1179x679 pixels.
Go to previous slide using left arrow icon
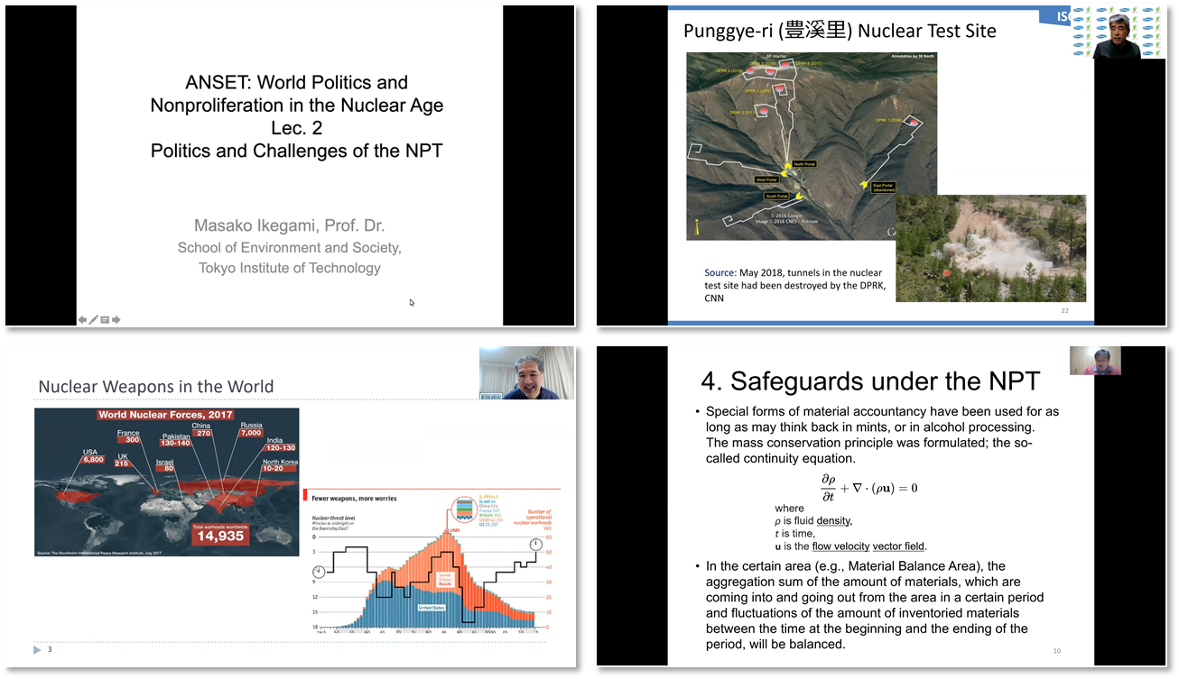[x=82, y=319]
